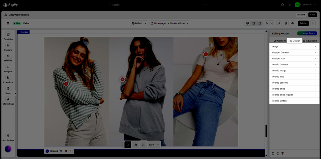Click the hotspot marker on the striped shirt
The height and width of the screenshot is (159, 321).
(66, 84)
